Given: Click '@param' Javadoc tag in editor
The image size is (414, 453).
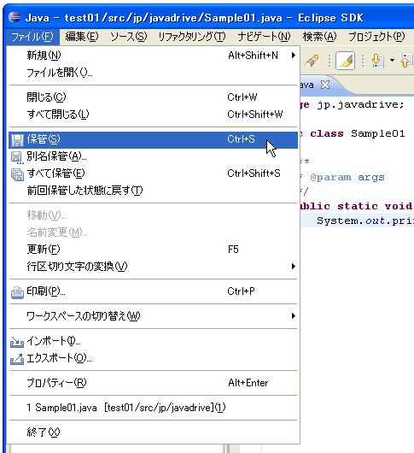Looking at the screenshot, I should (x=330, y=177).
